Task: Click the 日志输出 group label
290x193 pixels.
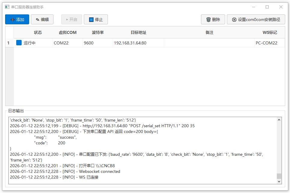Action: click(16, 111)
